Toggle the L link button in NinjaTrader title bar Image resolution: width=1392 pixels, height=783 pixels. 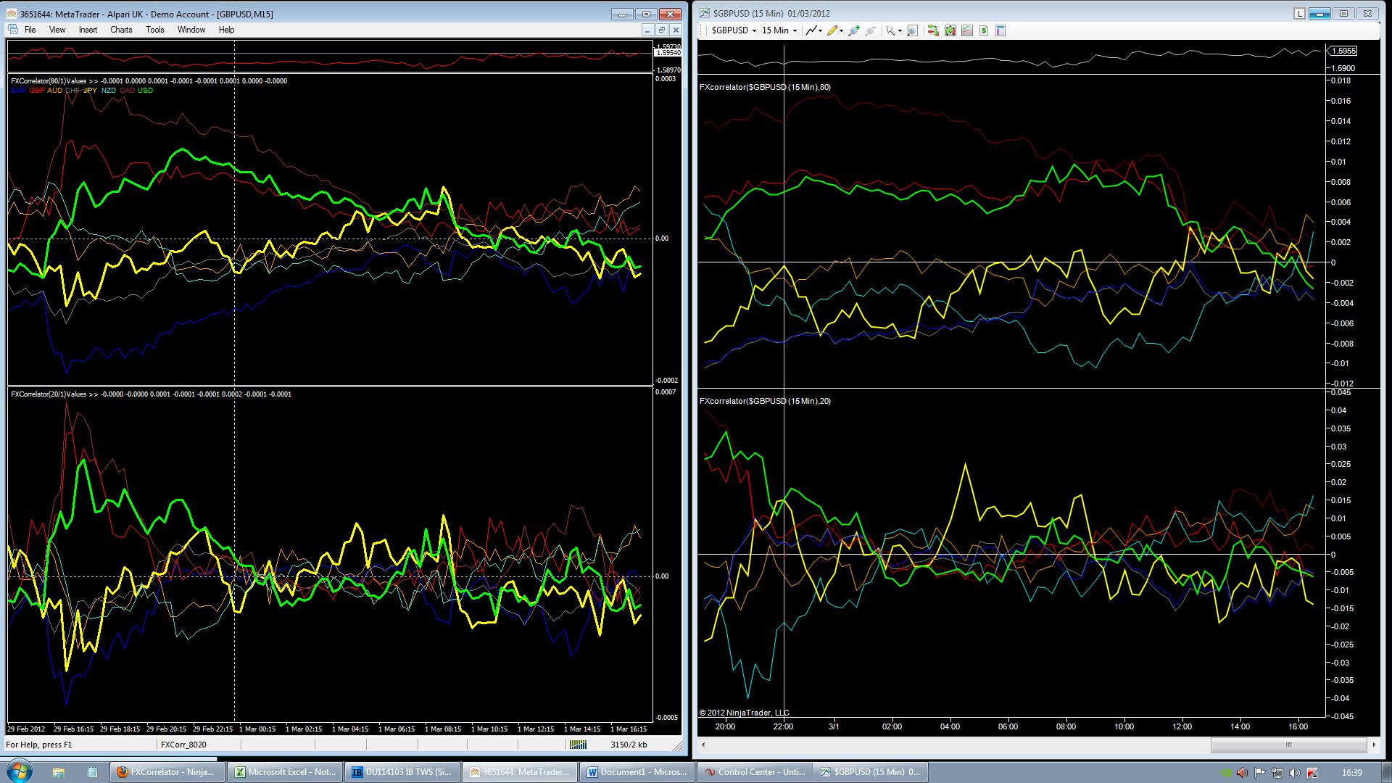point(1299,13)
